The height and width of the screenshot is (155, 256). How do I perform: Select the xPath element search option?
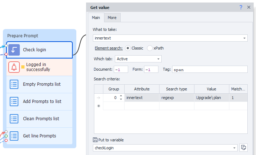(150, 48)
